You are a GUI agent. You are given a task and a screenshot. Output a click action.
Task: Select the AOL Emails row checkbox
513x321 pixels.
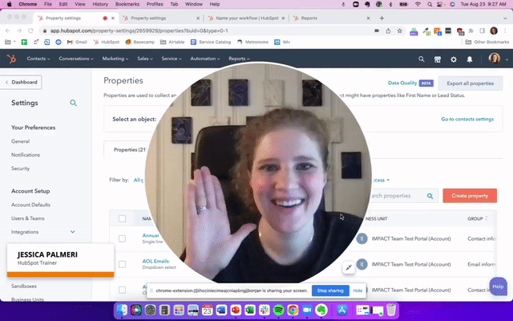pos(122,264)
